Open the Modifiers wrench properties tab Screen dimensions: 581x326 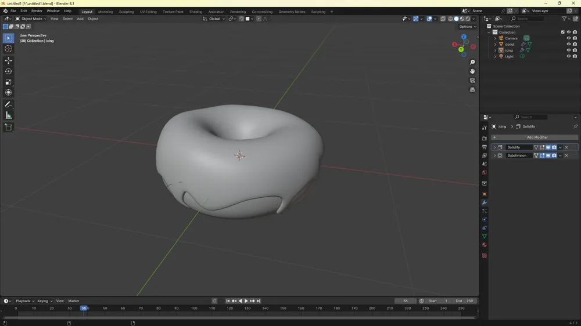click(485, 203)
